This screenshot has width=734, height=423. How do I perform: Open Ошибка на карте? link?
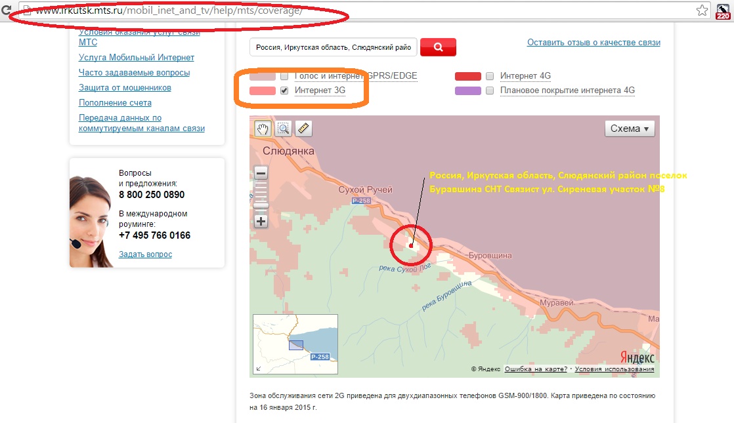(x=536, y=369)
